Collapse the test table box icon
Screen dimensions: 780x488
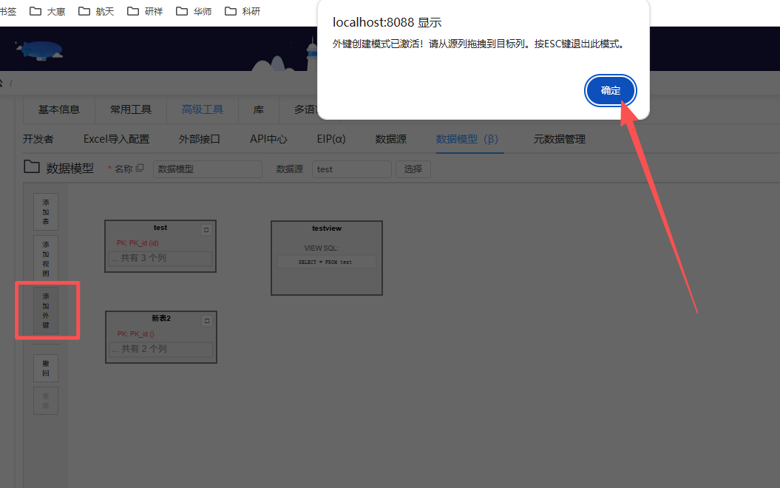(x=206, y=230)
